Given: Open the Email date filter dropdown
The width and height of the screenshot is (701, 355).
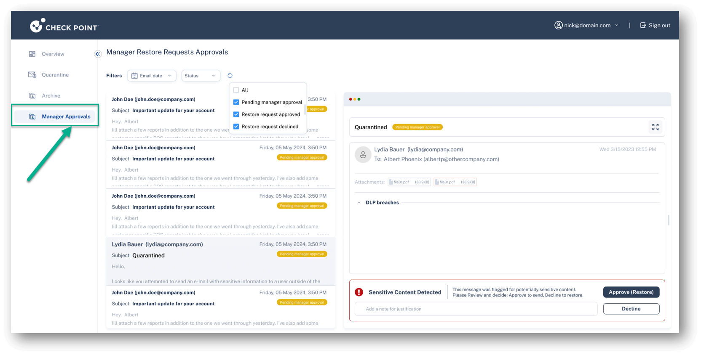Looking at the screenshot, I should pyautogui.click(x=152, y=76).
